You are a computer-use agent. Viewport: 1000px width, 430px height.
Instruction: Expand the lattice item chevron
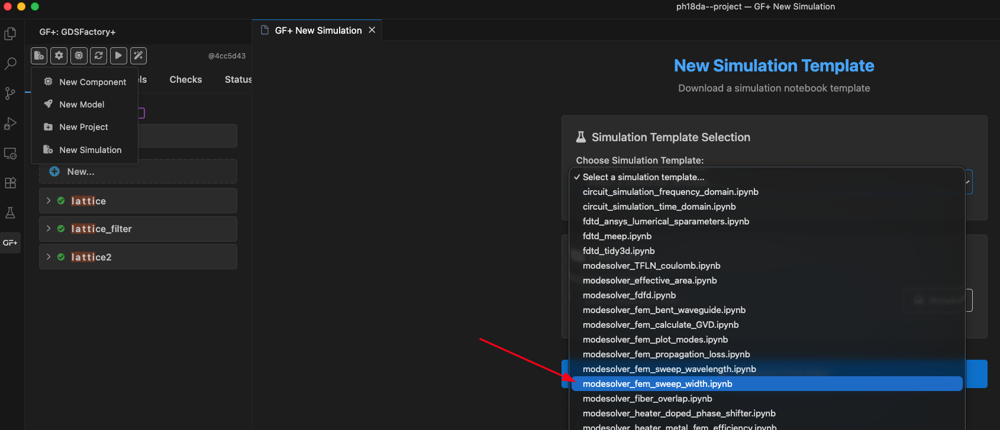pos(49,201)
